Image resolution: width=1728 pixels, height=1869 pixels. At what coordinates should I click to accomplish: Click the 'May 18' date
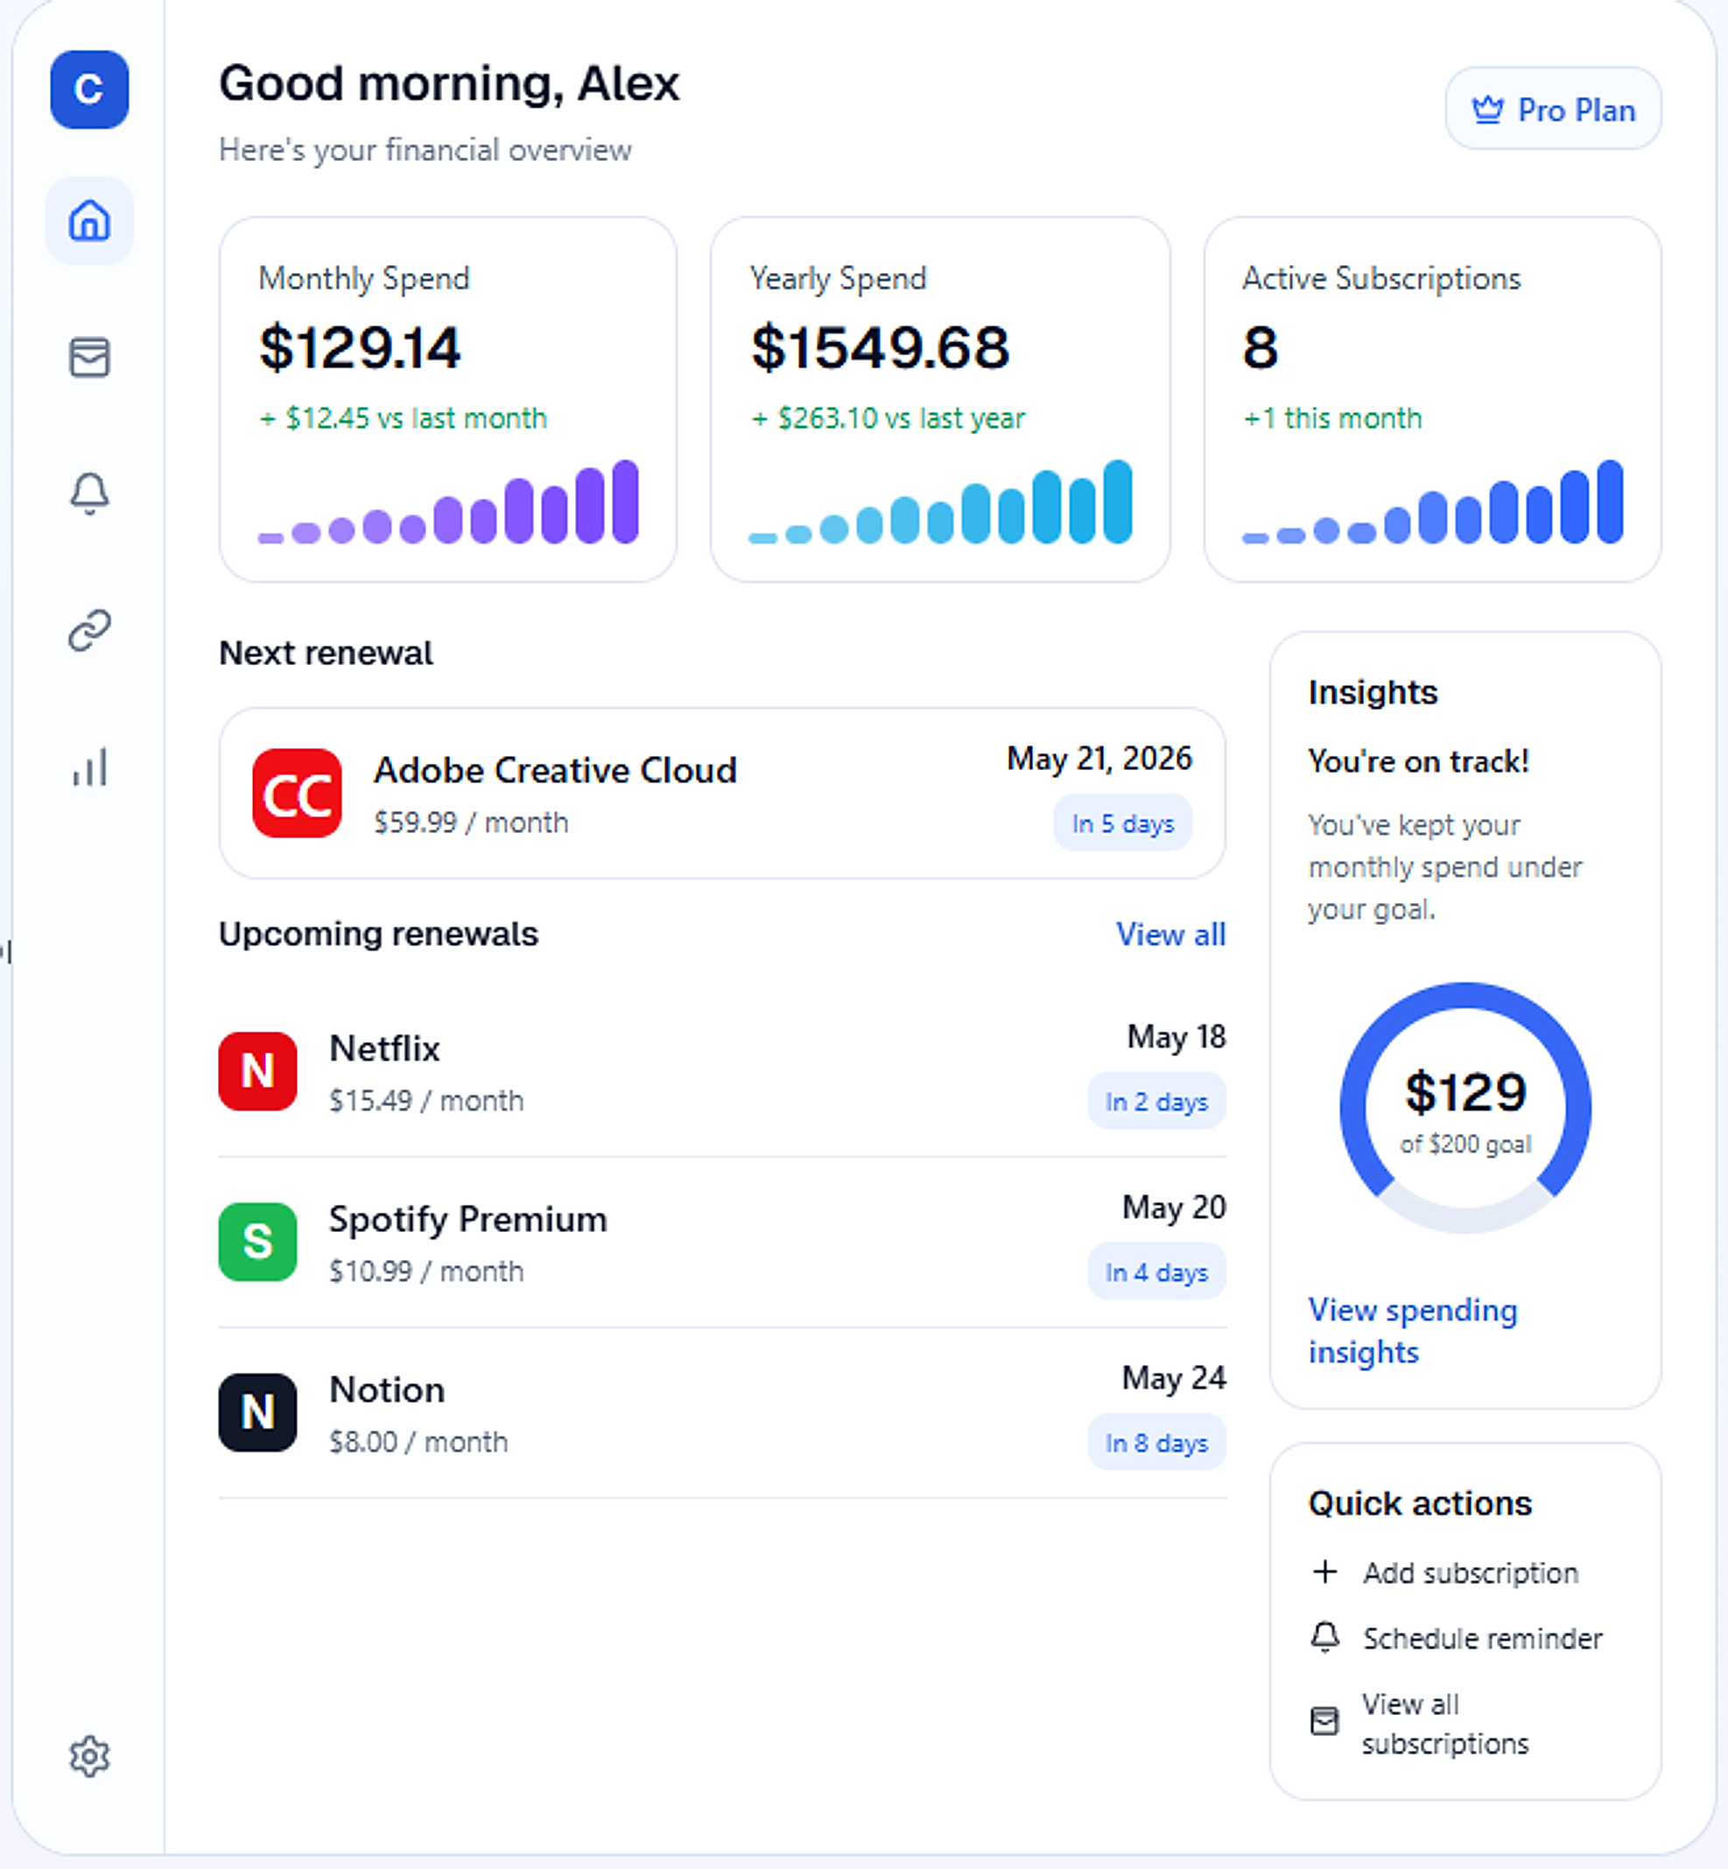pyautogui.click(x=1177, y=1037)
